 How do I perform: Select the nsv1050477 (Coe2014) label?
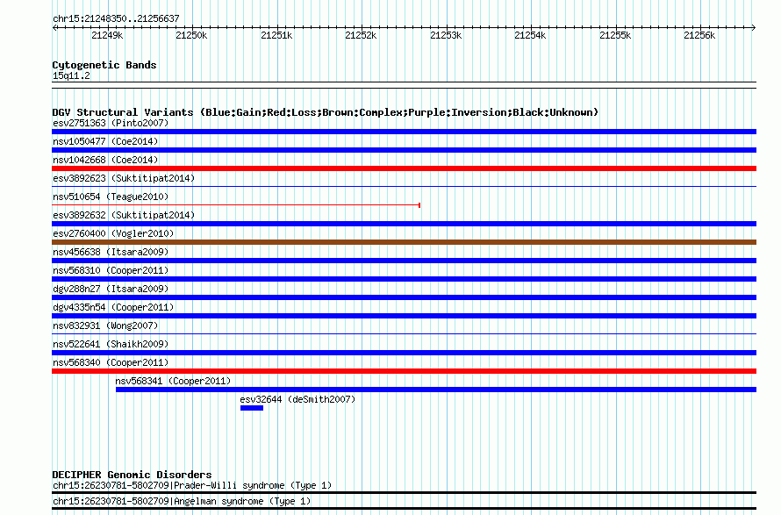coord(105,141)
